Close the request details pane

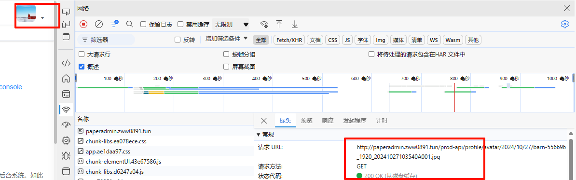tap(263, 121)
